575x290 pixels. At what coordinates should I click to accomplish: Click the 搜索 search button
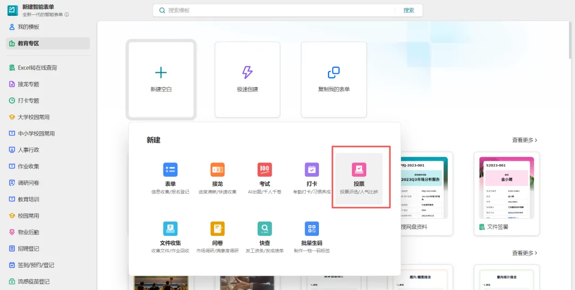409,10
